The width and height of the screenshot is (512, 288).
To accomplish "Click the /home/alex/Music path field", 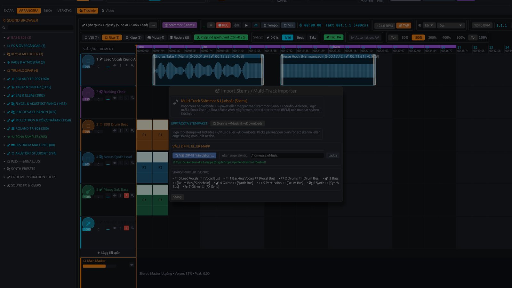I will [287, 156].
